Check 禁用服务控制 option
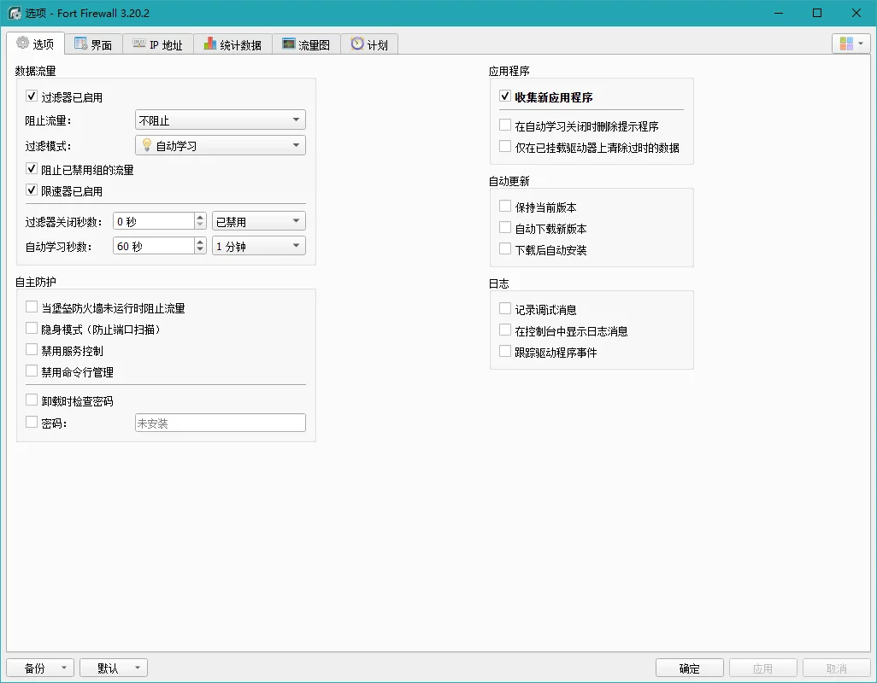The height and width of the screenshot is (683, 877). (x=32, y=349)
